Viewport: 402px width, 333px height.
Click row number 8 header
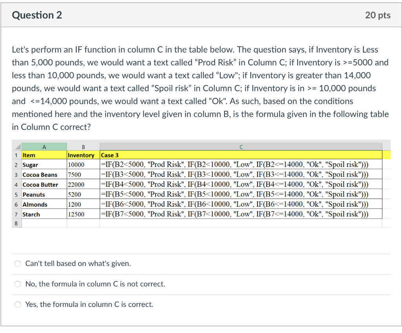(16, 223)
